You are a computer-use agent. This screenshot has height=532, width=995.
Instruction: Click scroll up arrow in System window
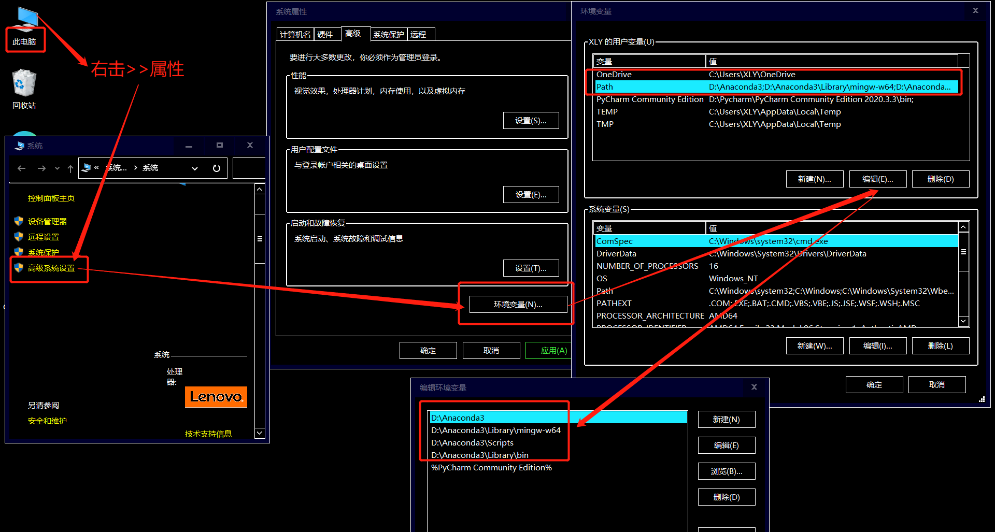coord(260,190)
